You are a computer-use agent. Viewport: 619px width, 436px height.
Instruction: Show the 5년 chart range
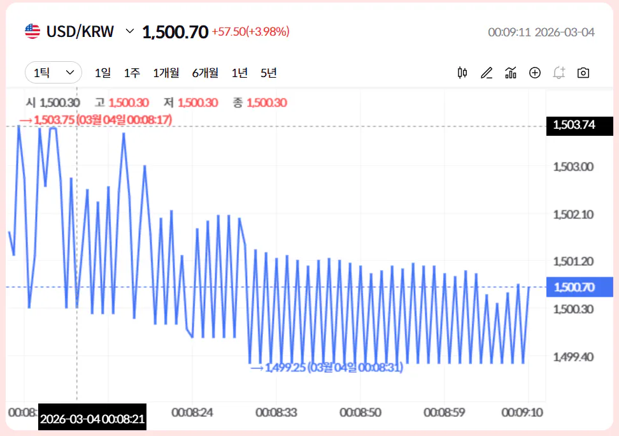(269, 73)
